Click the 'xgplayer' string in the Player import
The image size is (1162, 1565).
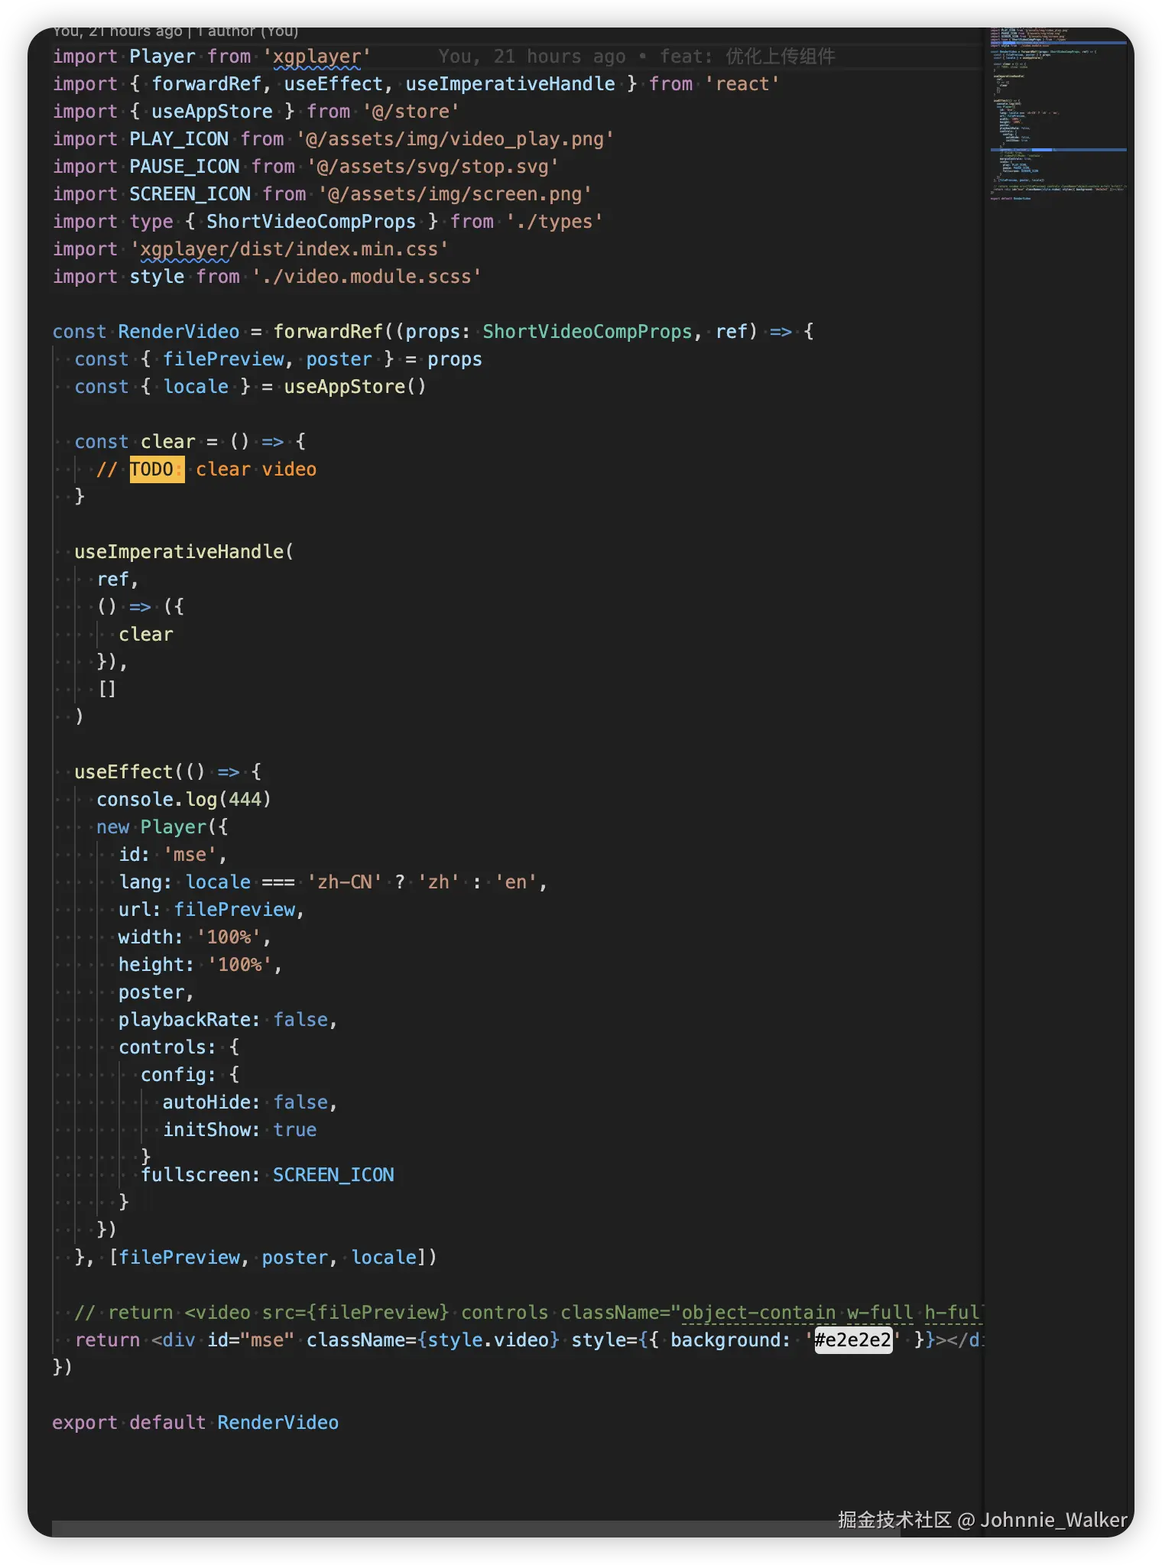[317, 57]
